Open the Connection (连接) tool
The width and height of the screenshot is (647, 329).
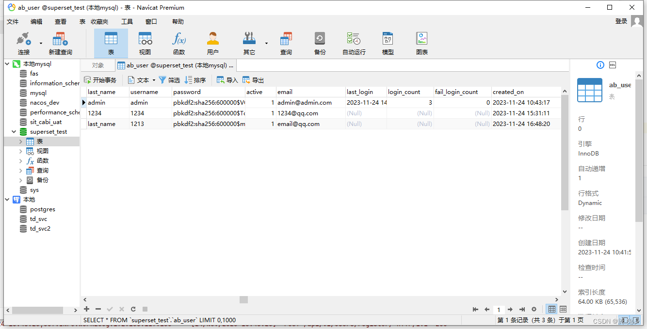pyautogui.click(x=24, y=44)
